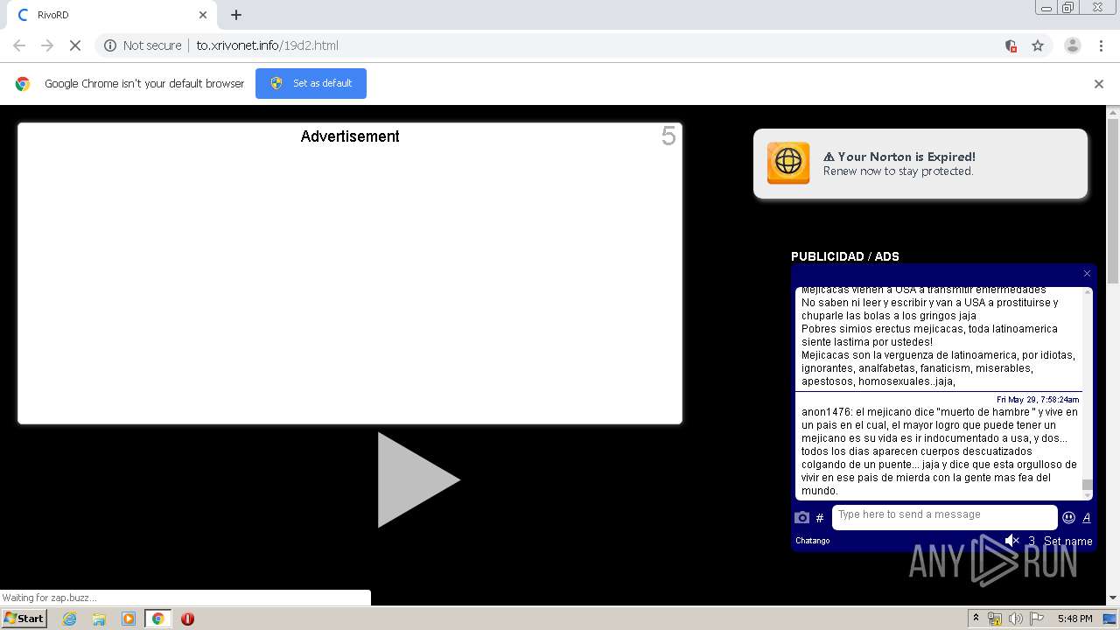Screen dimensions: 1120x630
Task: Click the Chrome taskbar icon
Action: (158, 619)
